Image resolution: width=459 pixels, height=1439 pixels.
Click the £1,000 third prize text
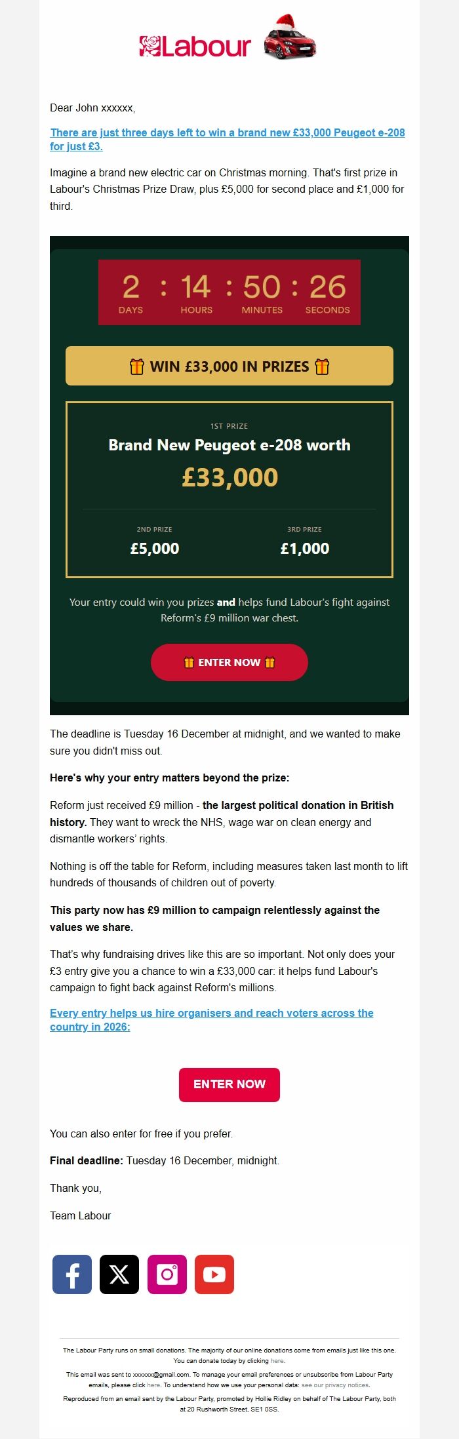[x=306, y=548]
